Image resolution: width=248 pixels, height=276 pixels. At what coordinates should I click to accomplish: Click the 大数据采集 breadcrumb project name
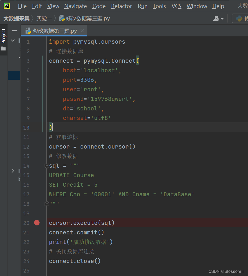click(x=16, y=18)
